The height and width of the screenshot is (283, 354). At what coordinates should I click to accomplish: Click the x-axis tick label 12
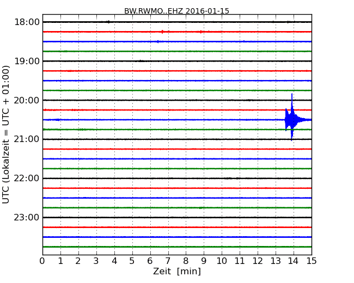pos(258,261)
